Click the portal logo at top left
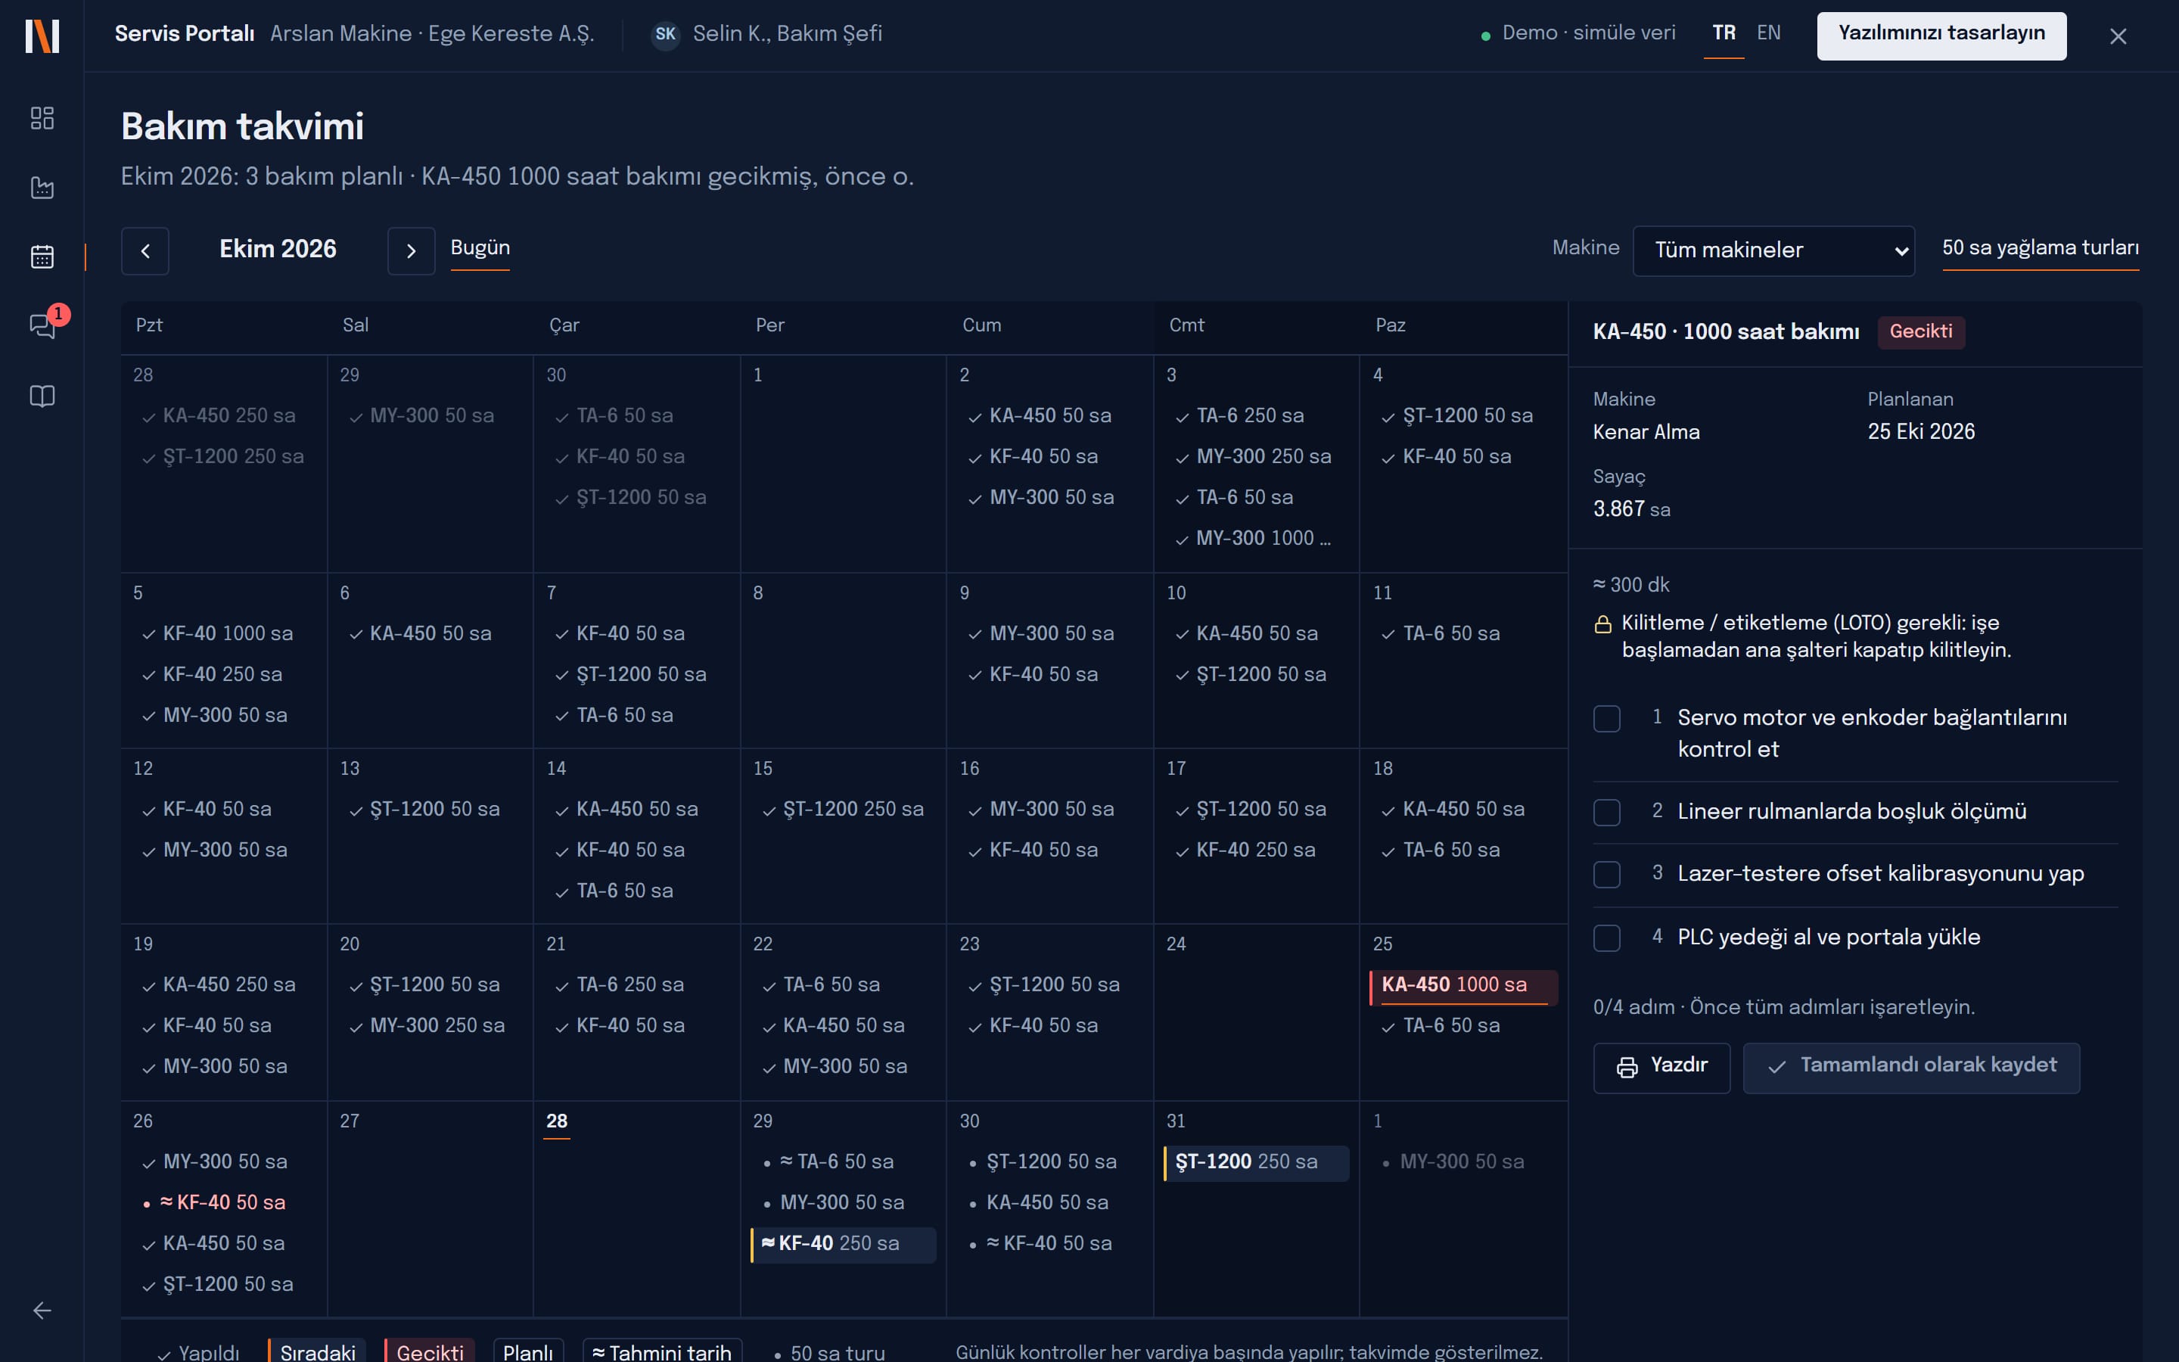 click(x=42, y=36)
